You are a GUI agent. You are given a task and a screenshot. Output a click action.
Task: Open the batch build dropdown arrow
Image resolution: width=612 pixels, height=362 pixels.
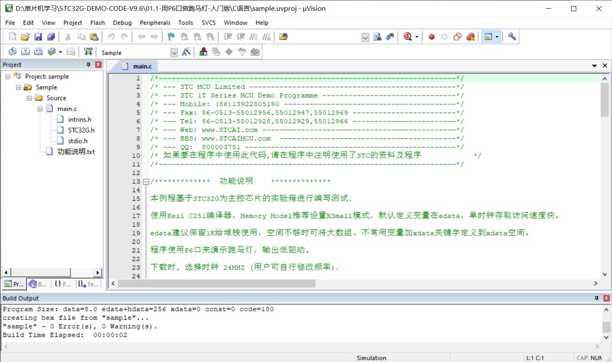60,52
